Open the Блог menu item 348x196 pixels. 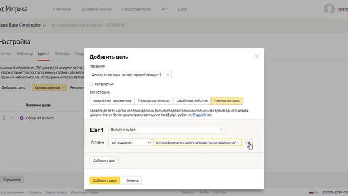tap(182, 9)
